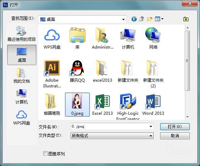Expand view options arrow beside view icon
Viewport: 200px width, 166px height.
click(x=162, y=19)
